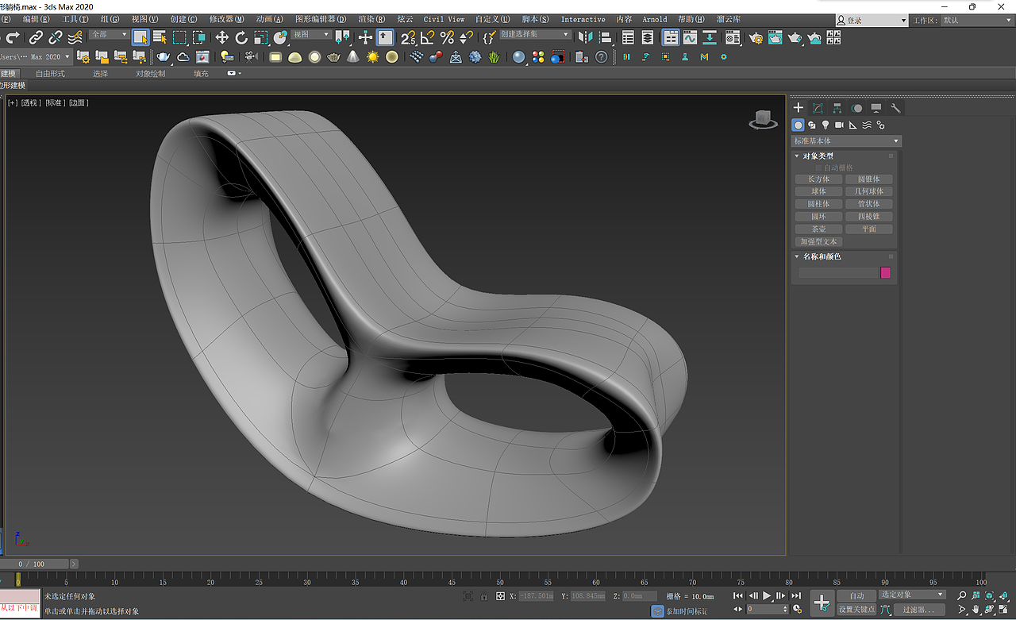This screenshot has width=1016, height=620.
Task: Click the sun light icon in toolbar
Action: coord(373,57)
